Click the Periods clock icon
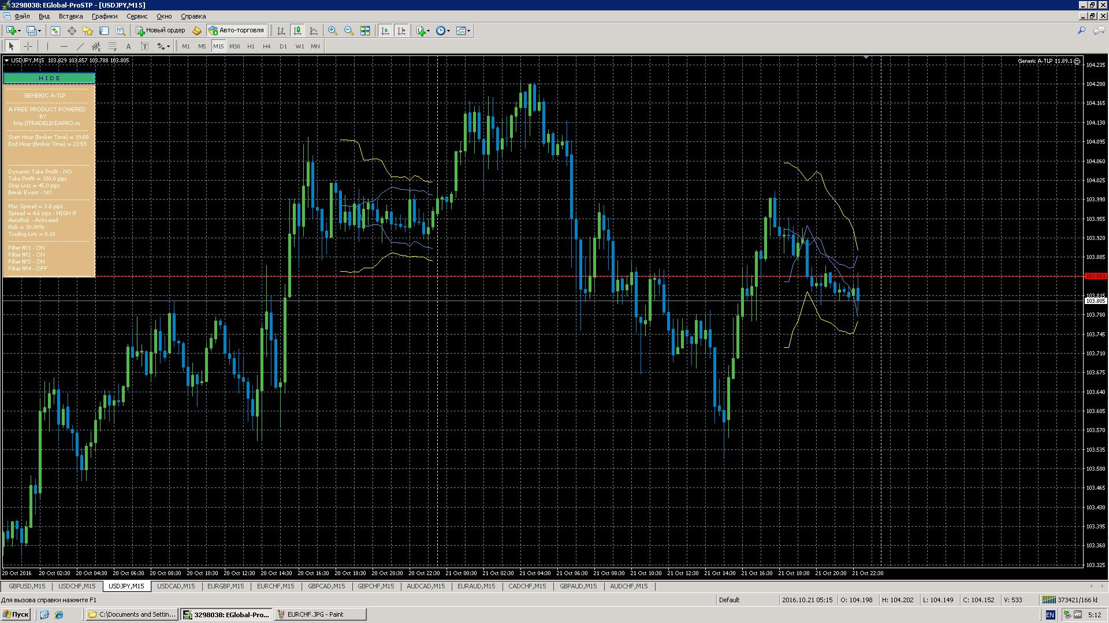1109x623 pixels. [x=440, y=31]
